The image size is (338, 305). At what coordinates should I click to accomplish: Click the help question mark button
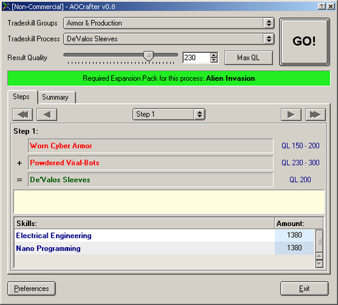coord(321,6)
